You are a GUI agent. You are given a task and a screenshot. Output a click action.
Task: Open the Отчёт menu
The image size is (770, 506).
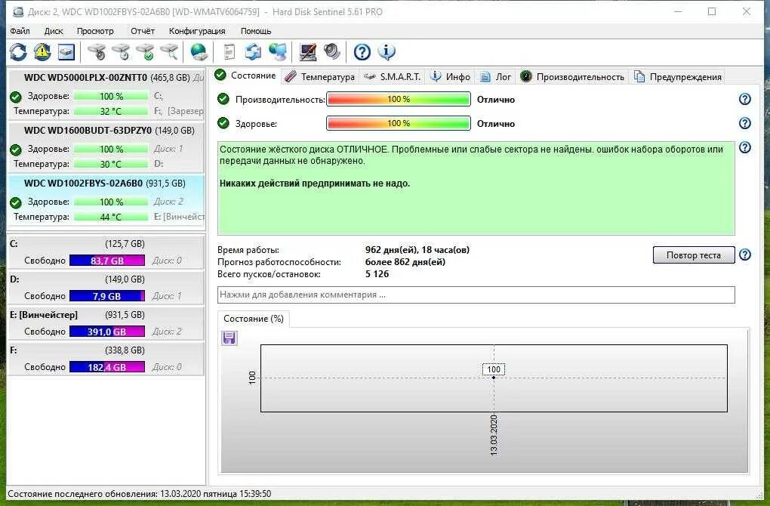[143, 31]
